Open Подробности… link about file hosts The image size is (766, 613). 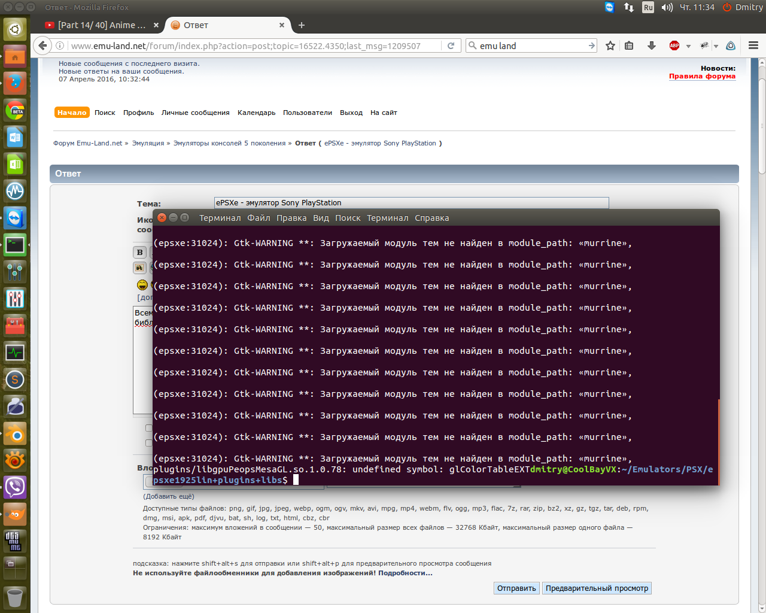pos(405,573)
